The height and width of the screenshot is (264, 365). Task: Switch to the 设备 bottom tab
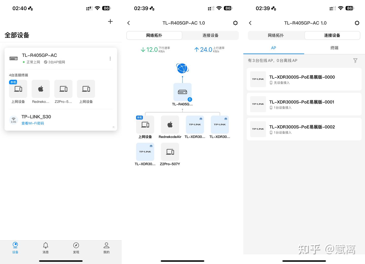coord(15,248)
